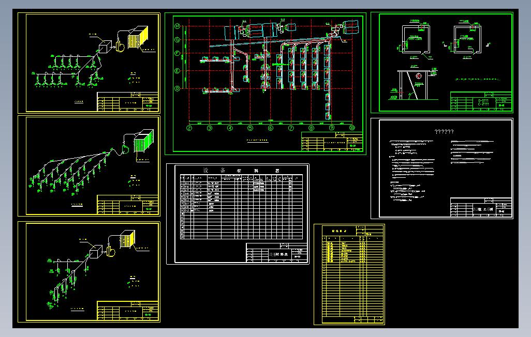The width and height of the screenshot is (531, 337).
Task: Click title block of equipment material table sheet
Action: [x=277, y=252]
